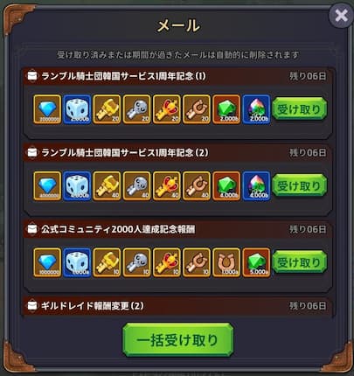This screenshot has width=354, height=376.
Task: Tap the rainbow gem in first mail
Action: pos(256,109)
